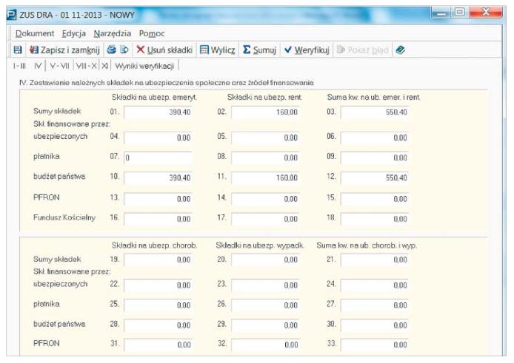The image size is (514, 363).
Task: Run Weryfikuj checkmark verification
Action: pos(307,50)
